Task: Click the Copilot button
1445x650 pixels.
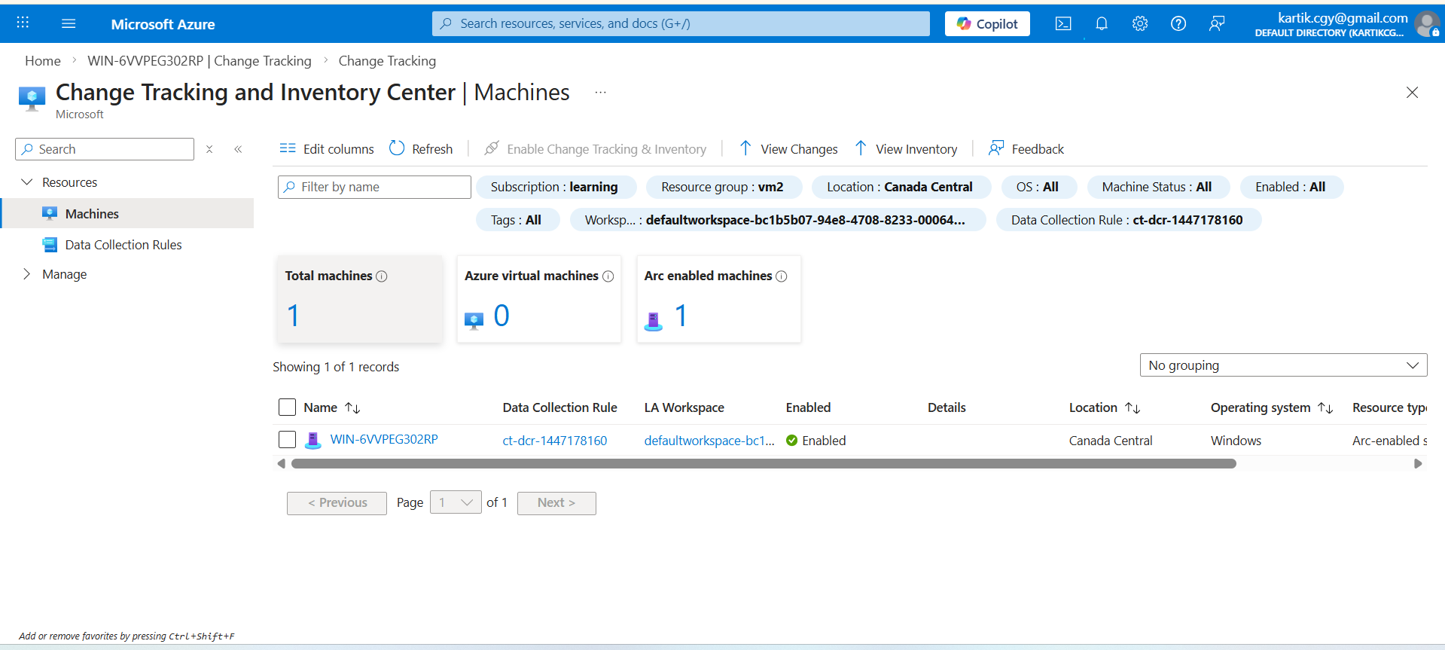Action: [x=987, y=23]
